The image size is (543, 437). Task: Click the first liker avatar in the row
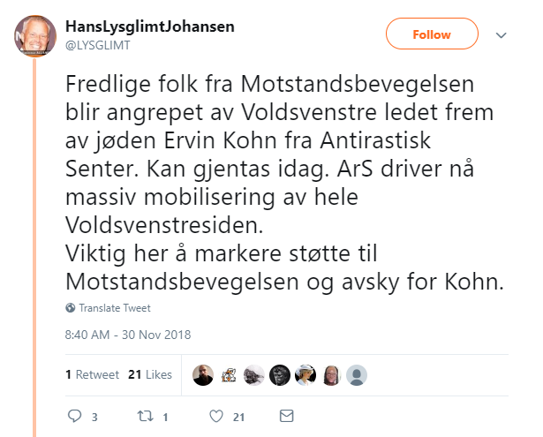pos(203,374)
